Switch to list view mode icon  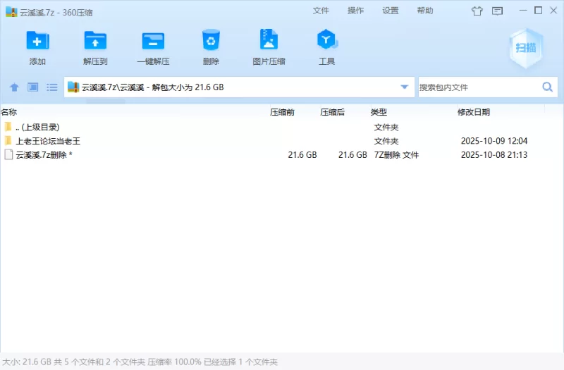pos(52,87)
